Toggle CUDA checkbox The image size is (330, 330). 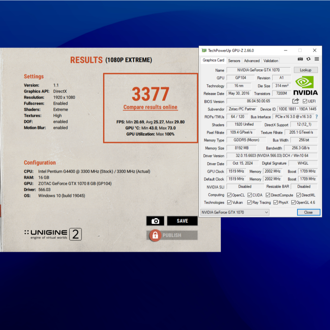click(x=250, y=195)
